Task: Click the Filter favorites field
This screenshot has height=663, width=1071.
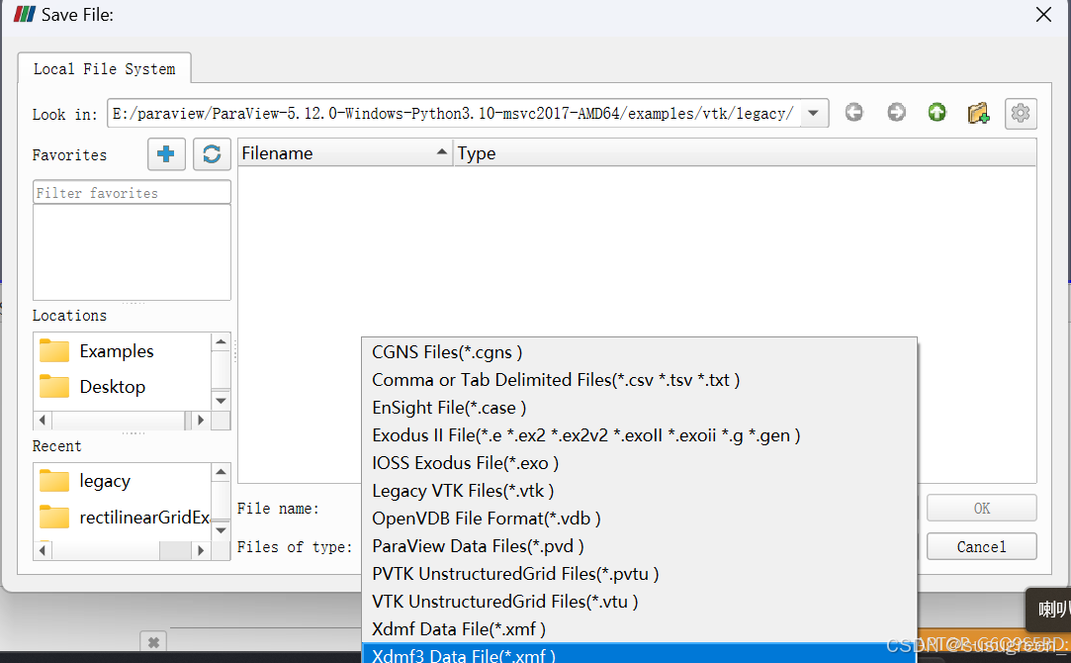Action: pos(132,193)
